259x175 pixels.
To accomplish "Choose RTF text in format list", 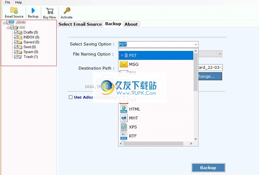I will click(133, 136).
